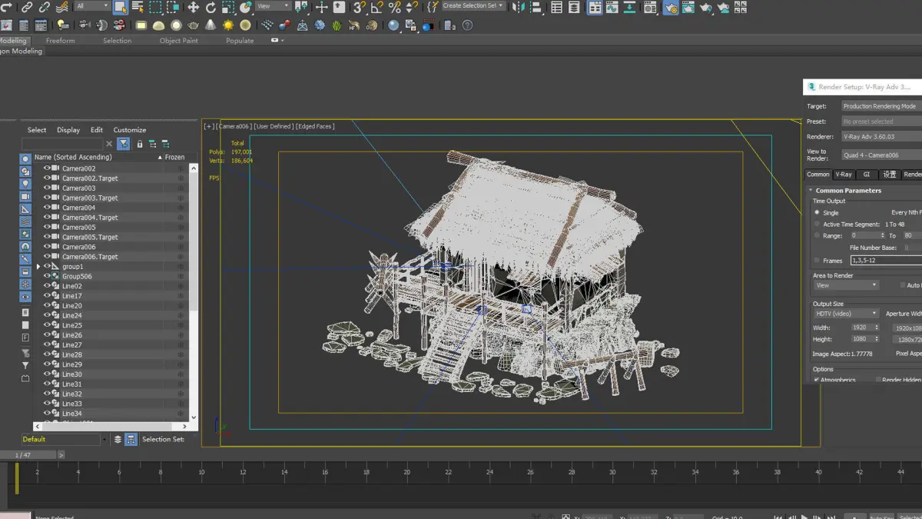Switch to the V-Ray tab in Render Setup
Screen dimensions: 922x519
coord(844,175)
